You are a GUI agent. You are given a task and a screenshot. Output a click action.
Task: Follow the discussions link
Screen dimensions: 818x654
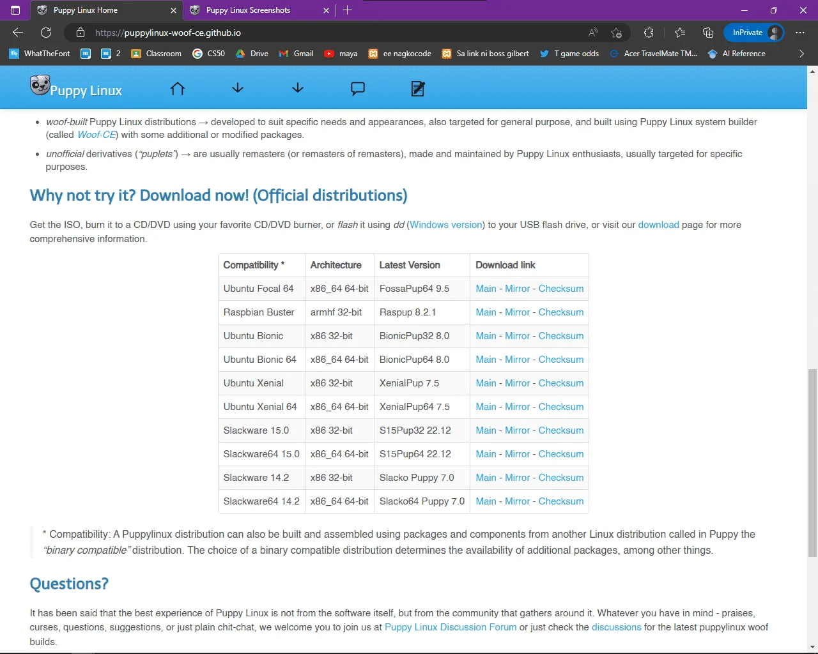[x=616, y=627]
